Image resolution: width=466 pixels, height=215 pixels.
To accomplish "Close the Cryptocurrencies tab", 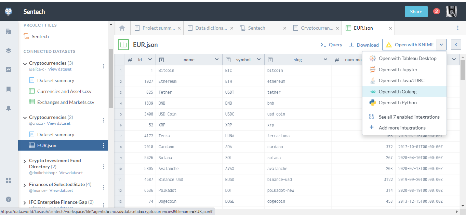I will click(337, 28).
